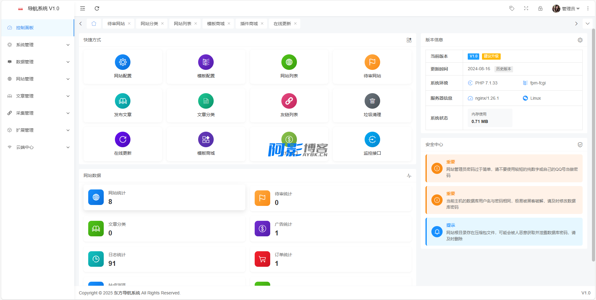
Task: Switch to the 插件商城 tab
Action: tap(249, 24)
